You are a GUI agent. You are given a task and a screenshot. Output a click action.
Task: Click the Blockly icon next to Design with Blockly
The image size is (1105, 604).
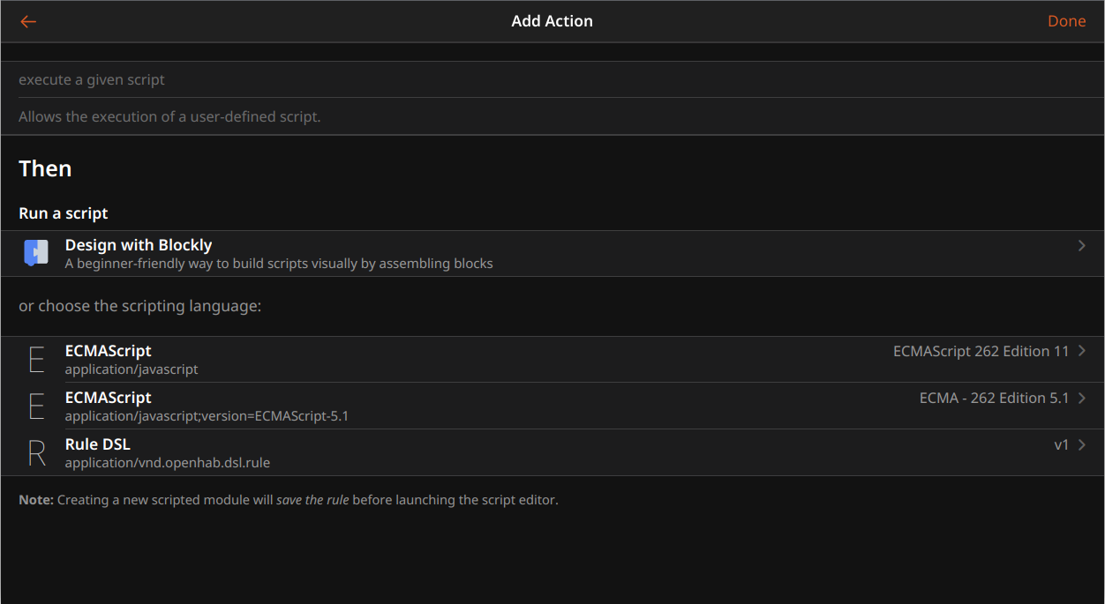pyautogui.click(x=36, y=252)
